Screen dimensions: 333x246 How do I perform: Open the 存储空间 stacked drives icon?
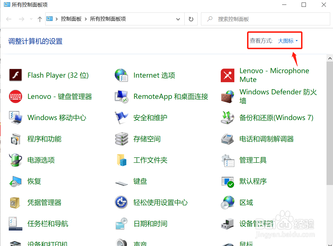121,139
